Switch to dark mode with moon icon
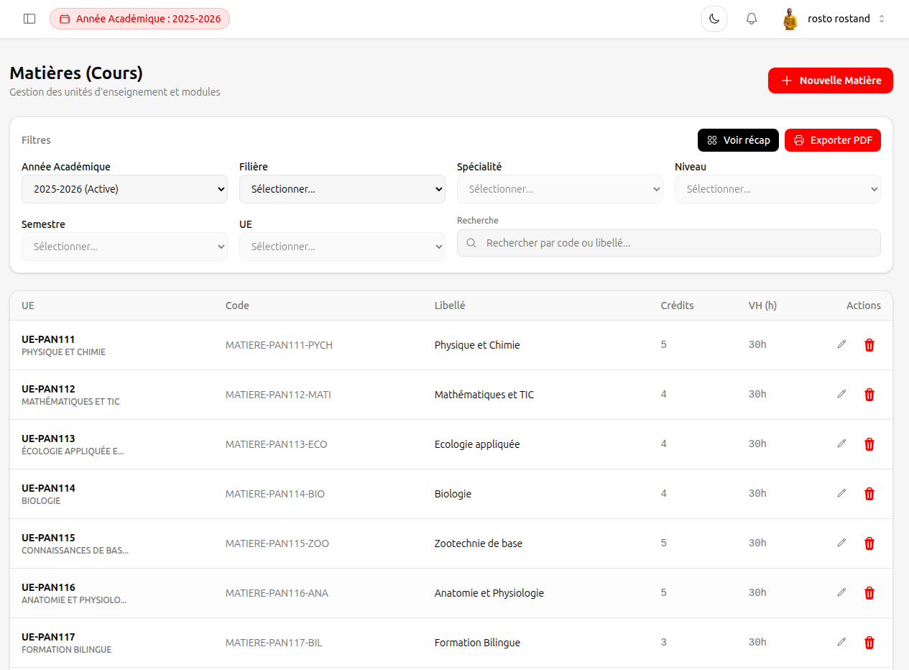The image size is (909, 670). click(x=714, y=19)
